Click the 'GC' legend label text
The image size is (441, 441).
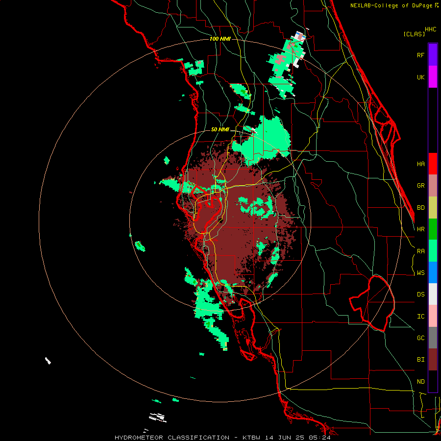click(420, 338)
